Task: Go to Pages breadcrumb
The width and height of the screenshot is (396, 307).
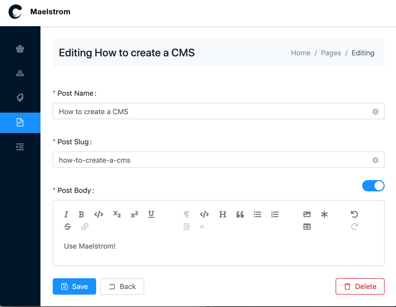Action: (x=331, y=53)
